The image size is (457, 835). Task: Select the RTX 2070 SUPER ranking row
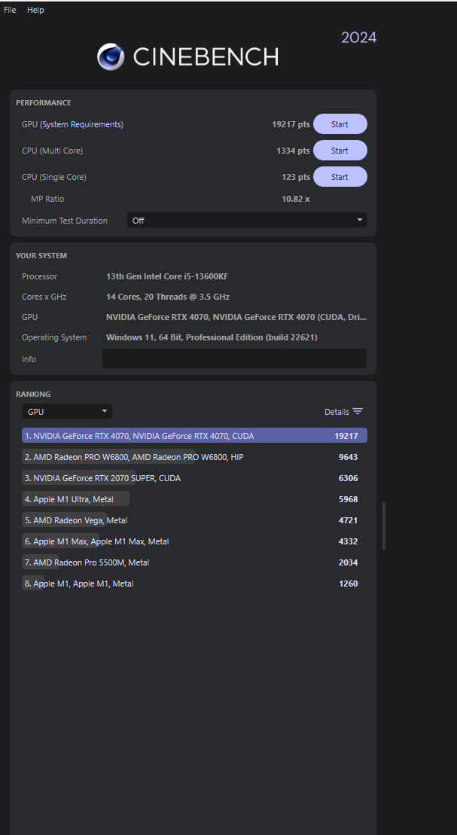click(194, 478)
